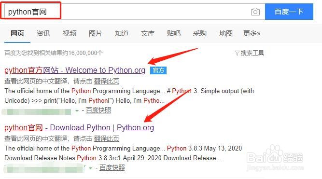Switch to the 资讯 tab
Viewport: 322px width, 179px height.
[x=43, y=33]
